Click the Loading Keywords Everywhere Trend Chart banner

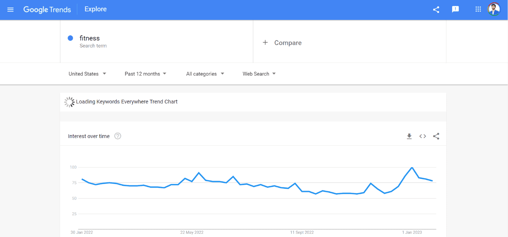point(127,102)
